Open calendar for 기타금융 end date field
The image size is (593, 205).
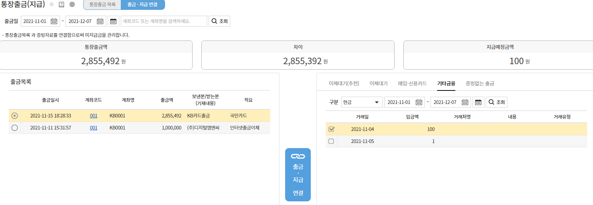pos(465,102)
